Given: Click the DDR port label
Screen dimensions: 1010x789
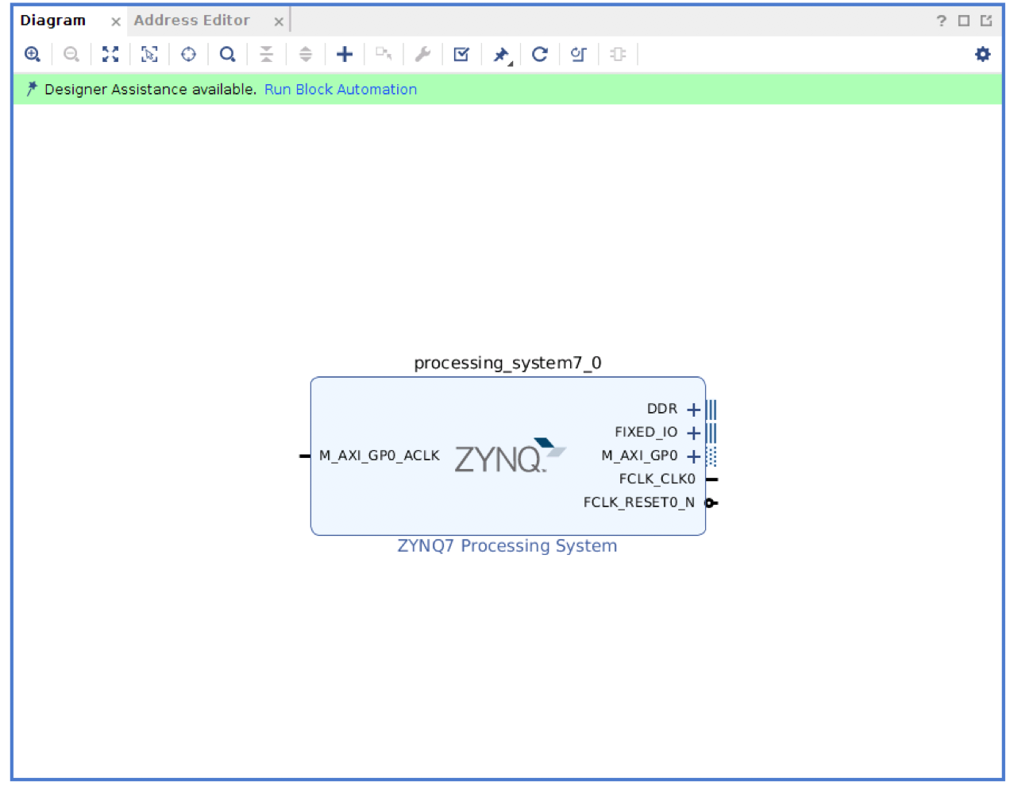Looking at the screenshot, I should pyautogui.click(x=662, y=409).
